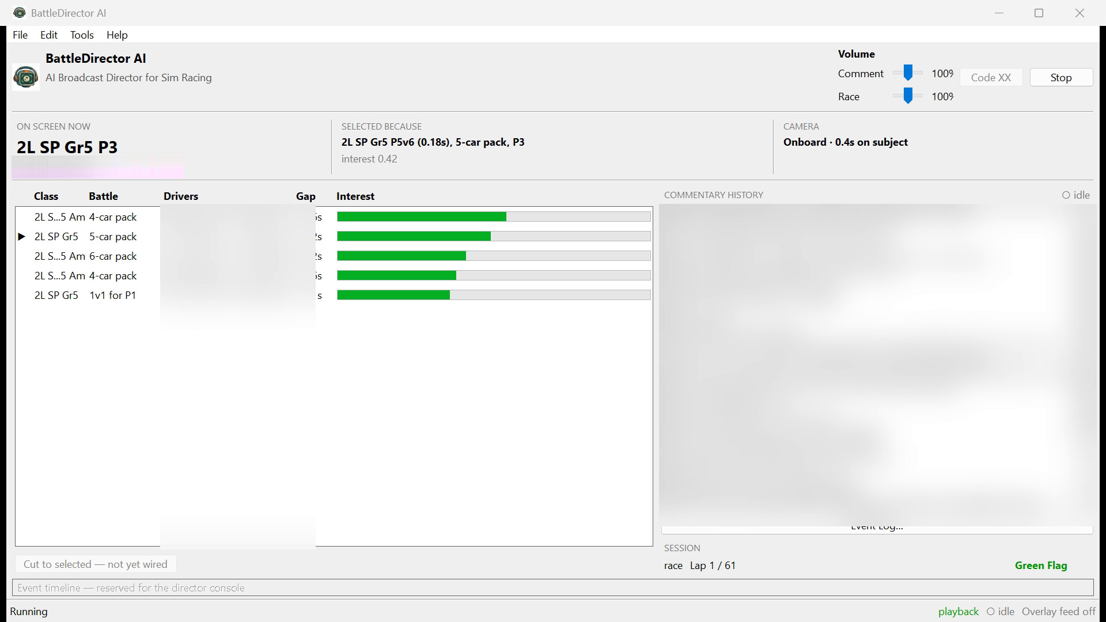This screenshot has height=622, width=1106.
Task: Minimize the BattleDirector AI window
Action: pos(999,13)
